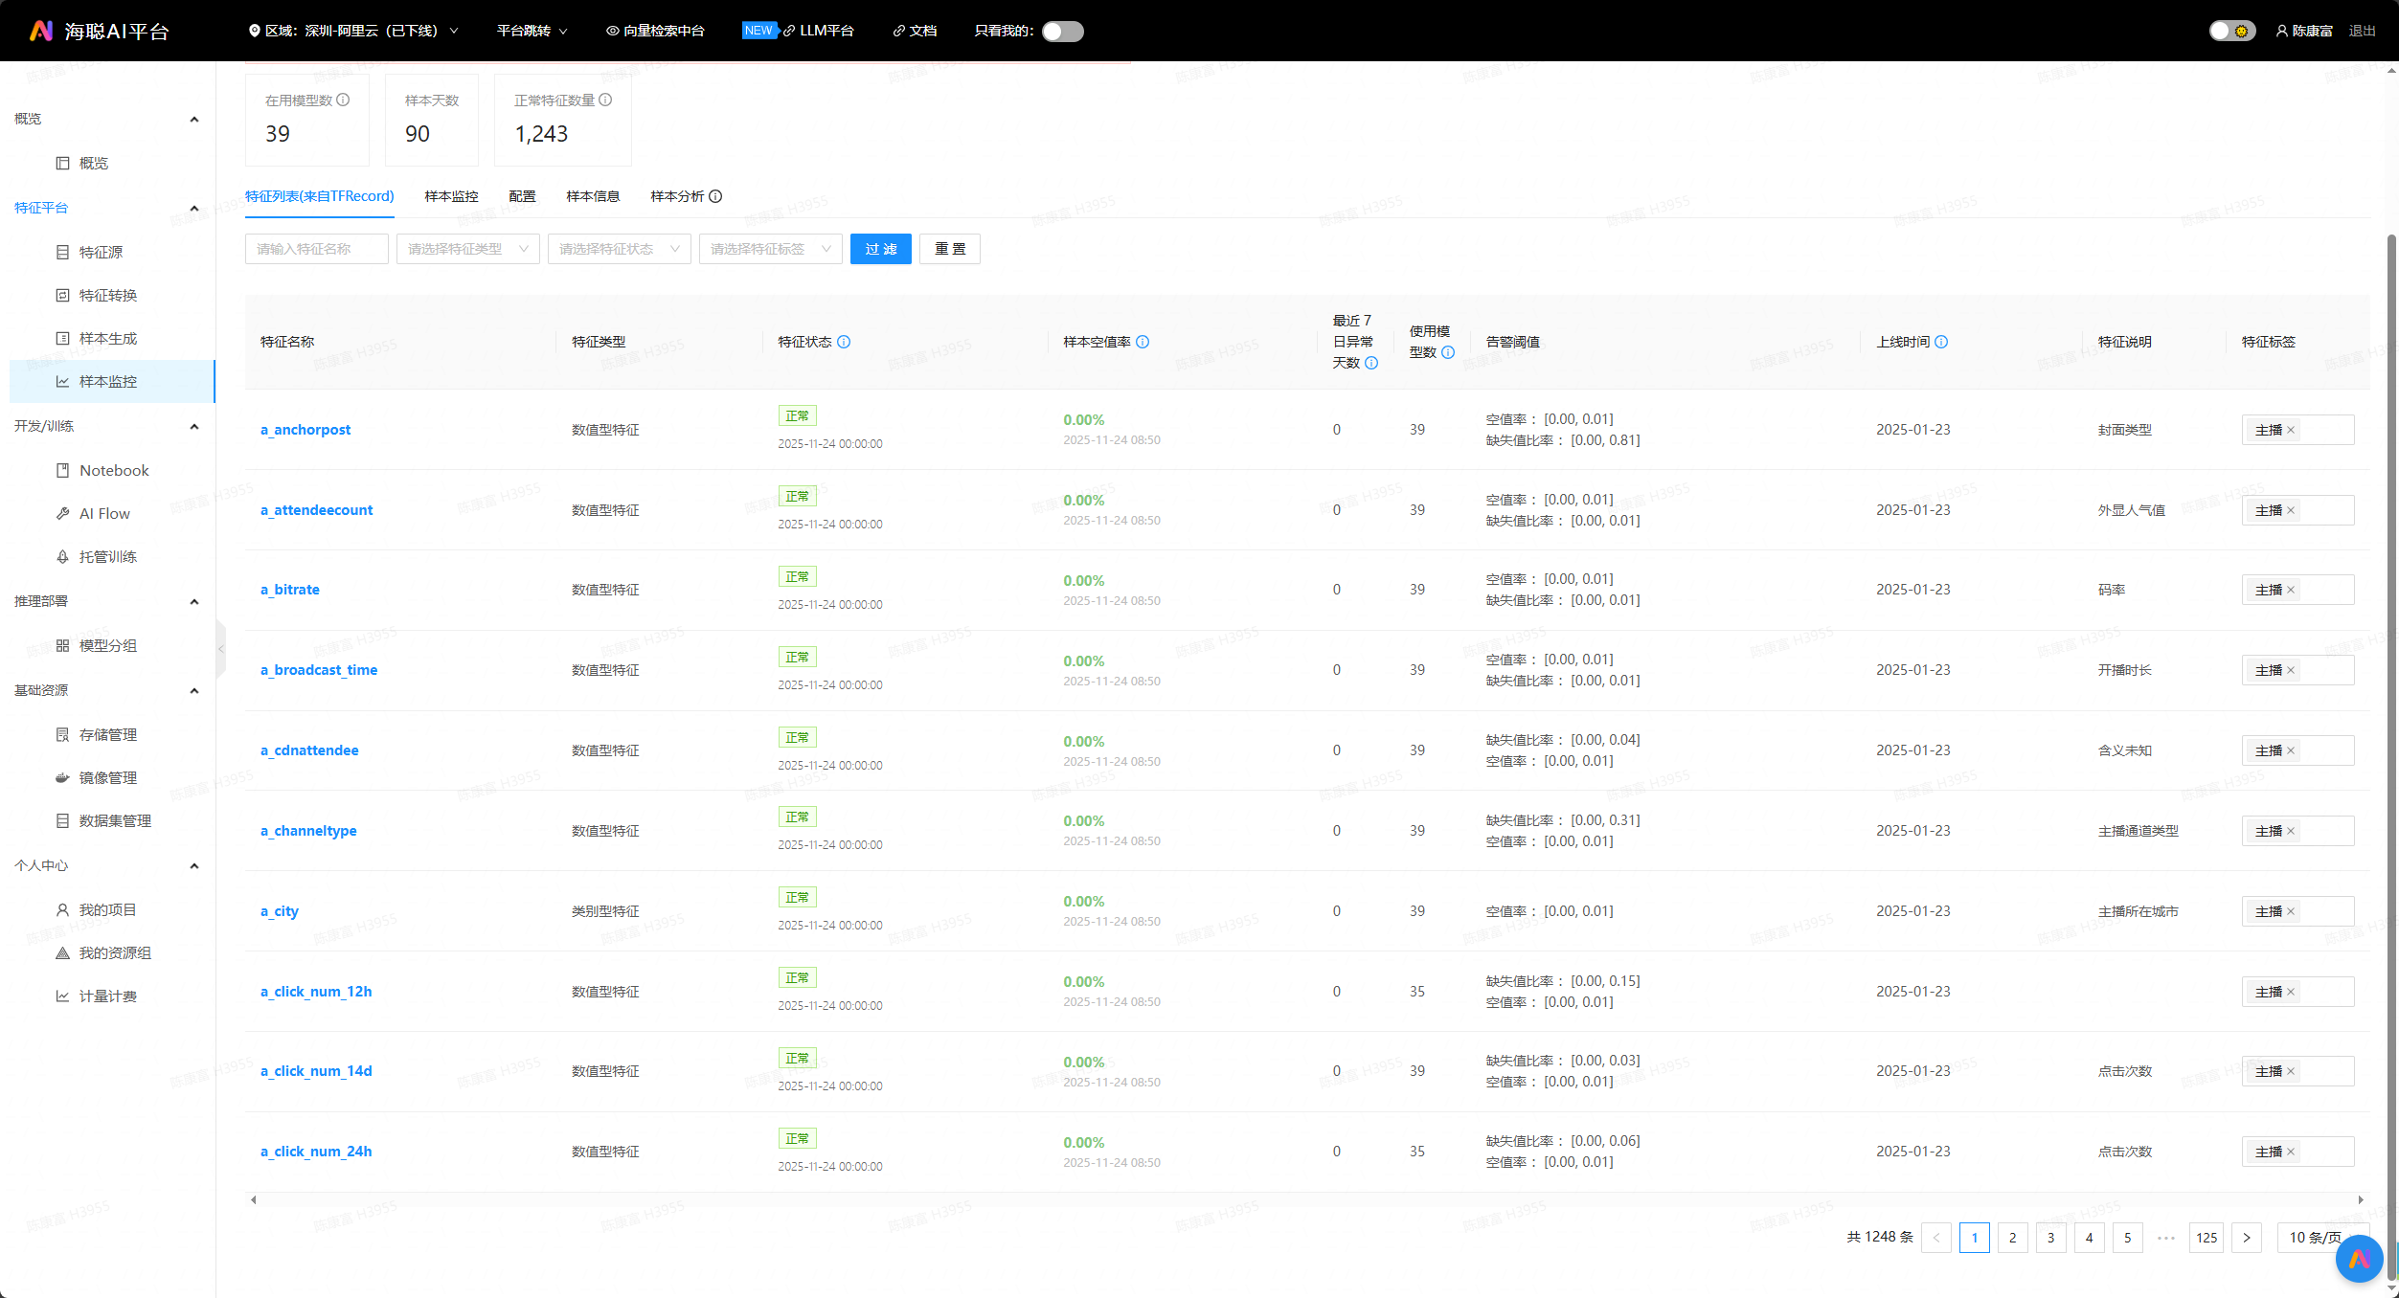Toggle the 只看我的 switch

coord(1062,32)
